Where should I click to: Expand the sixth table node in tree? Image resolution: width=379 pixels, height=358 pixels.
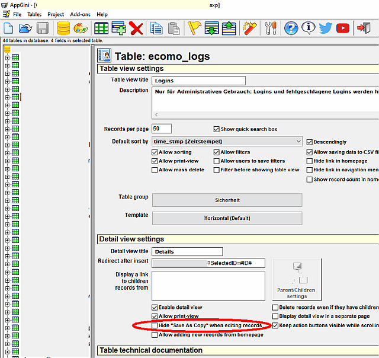pos(7,97)
